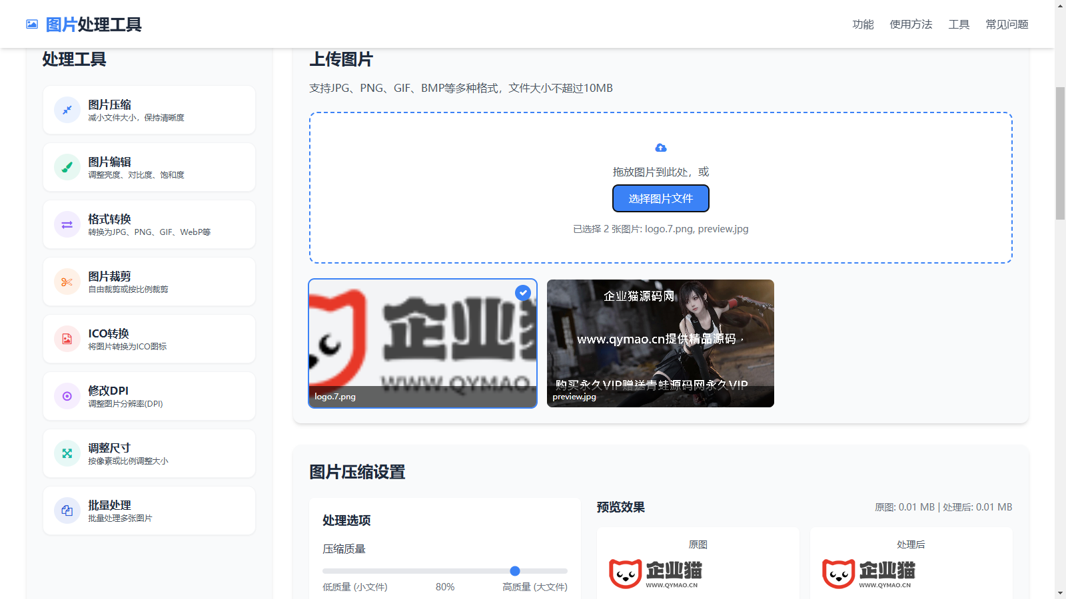Click the image logo icon in header
The image size is (1066, 599).
(x=32, y=25)
